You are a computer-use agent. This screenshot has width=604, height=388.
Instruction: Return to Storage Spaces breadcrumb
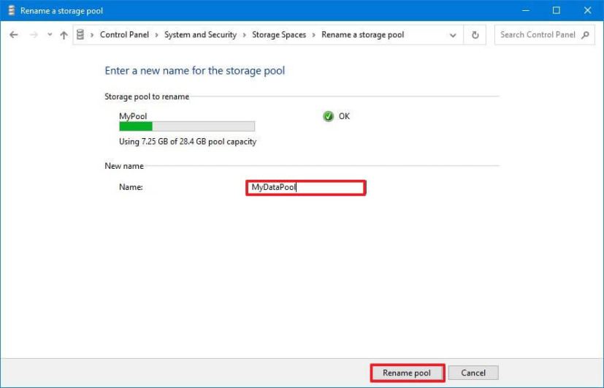(279, 35)
